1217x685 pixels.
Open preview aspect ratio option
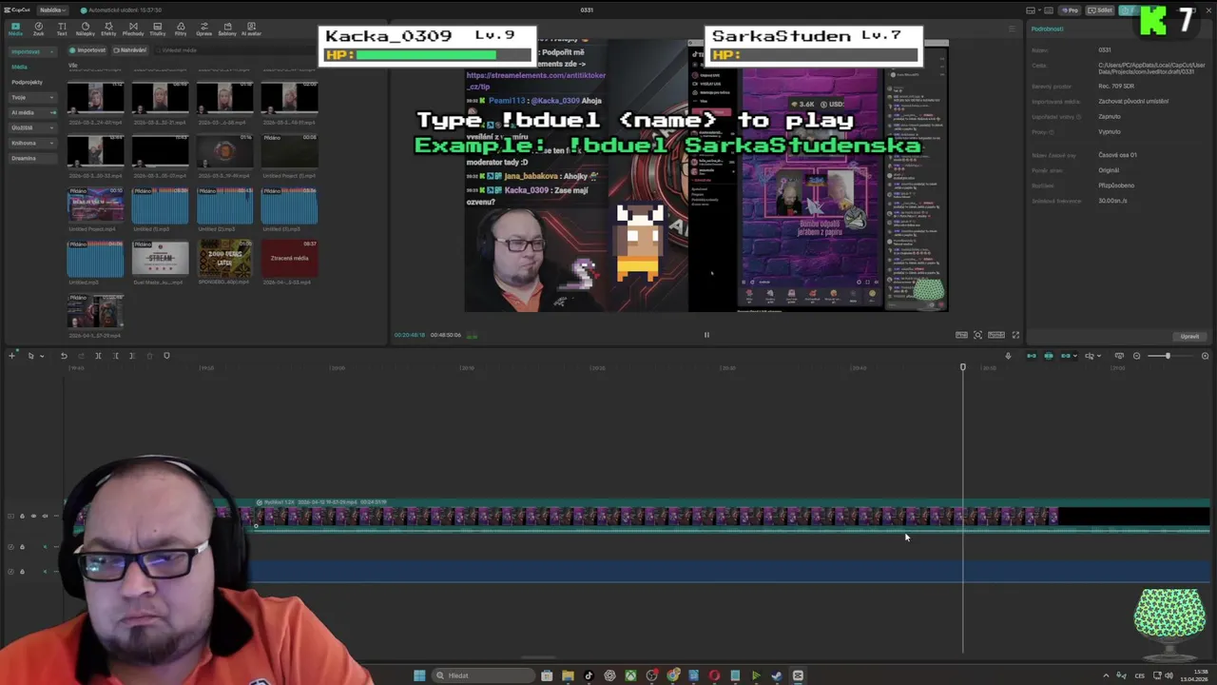[x=996, y=335]
